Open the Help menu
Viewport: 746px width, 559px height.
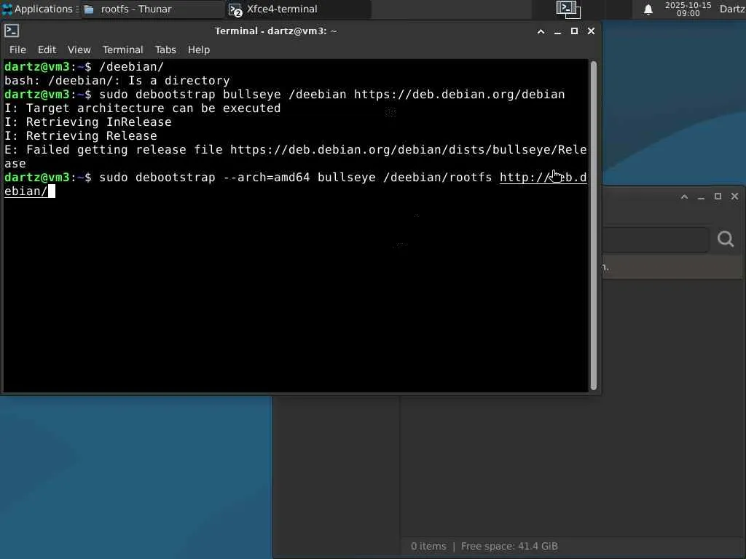tap(198, 49)
